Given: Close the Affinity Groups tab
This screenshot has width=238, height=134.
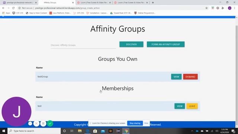Looking at the screenshot, I should (x=73, y=3).
